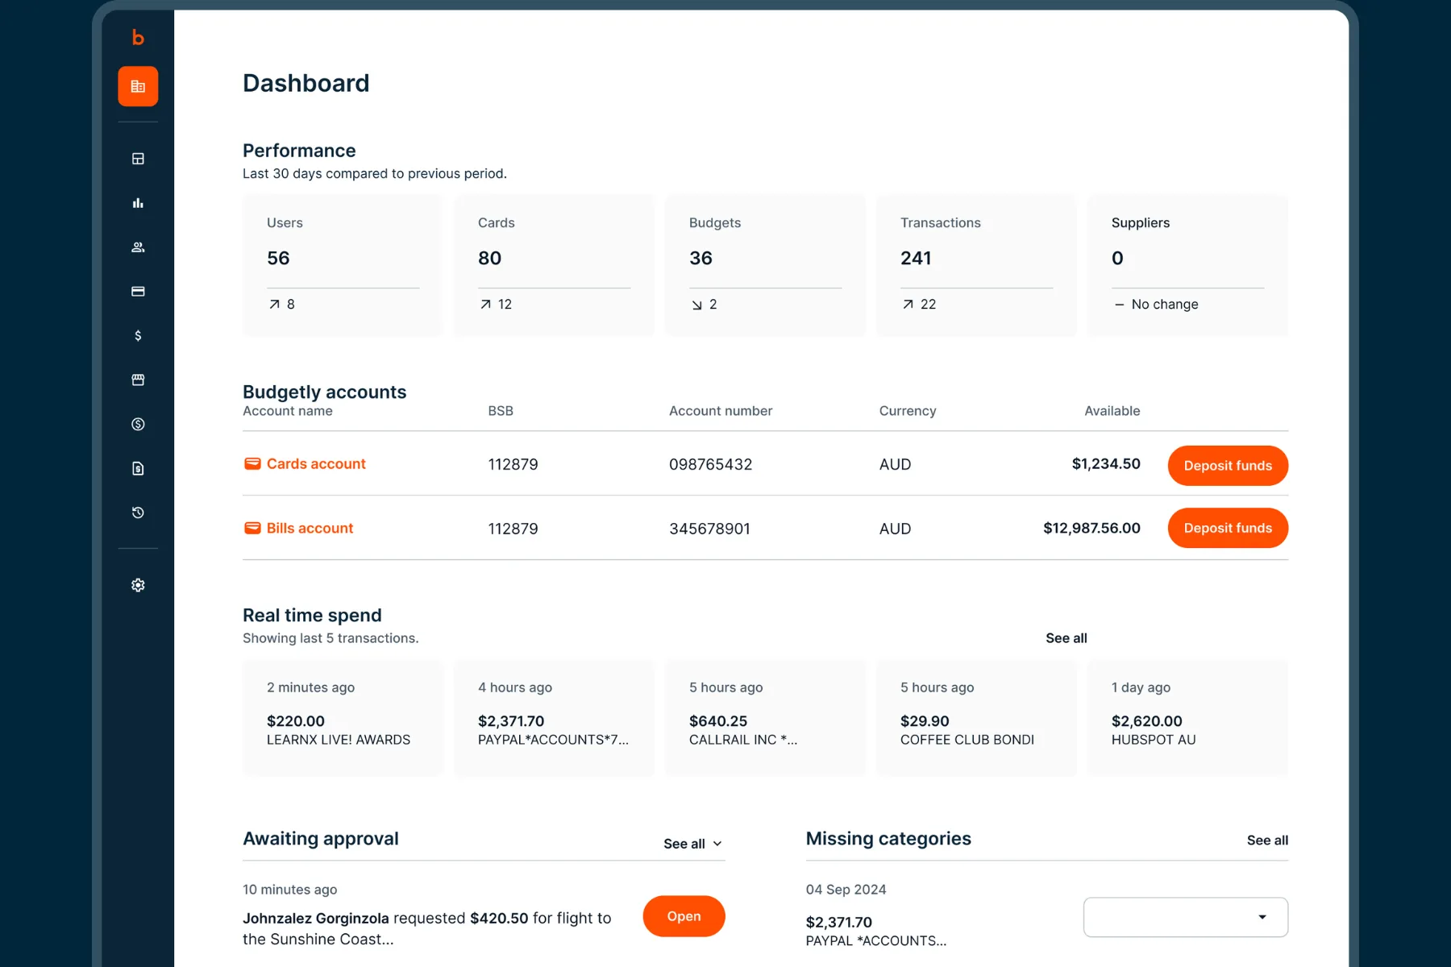Viewport: 1451px width, 967px height.
Task: Open the cards sidebar icon
Action: point(138,292)
